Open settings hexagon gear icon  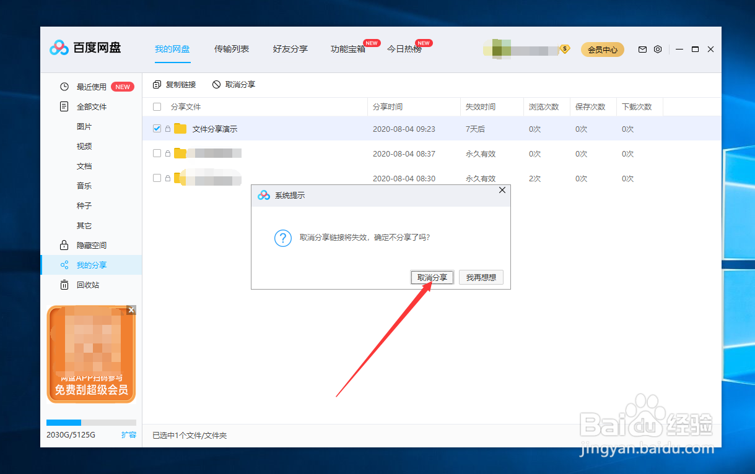(658, 49)
